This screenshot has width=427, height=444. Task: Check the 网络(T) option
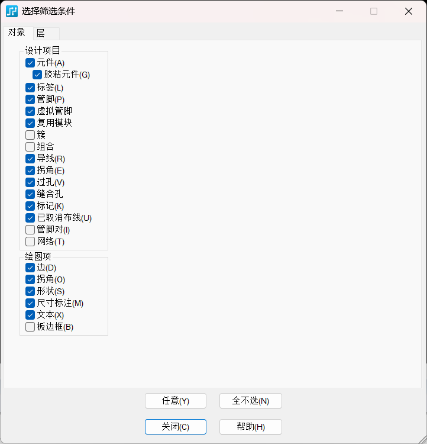[30, 242]
